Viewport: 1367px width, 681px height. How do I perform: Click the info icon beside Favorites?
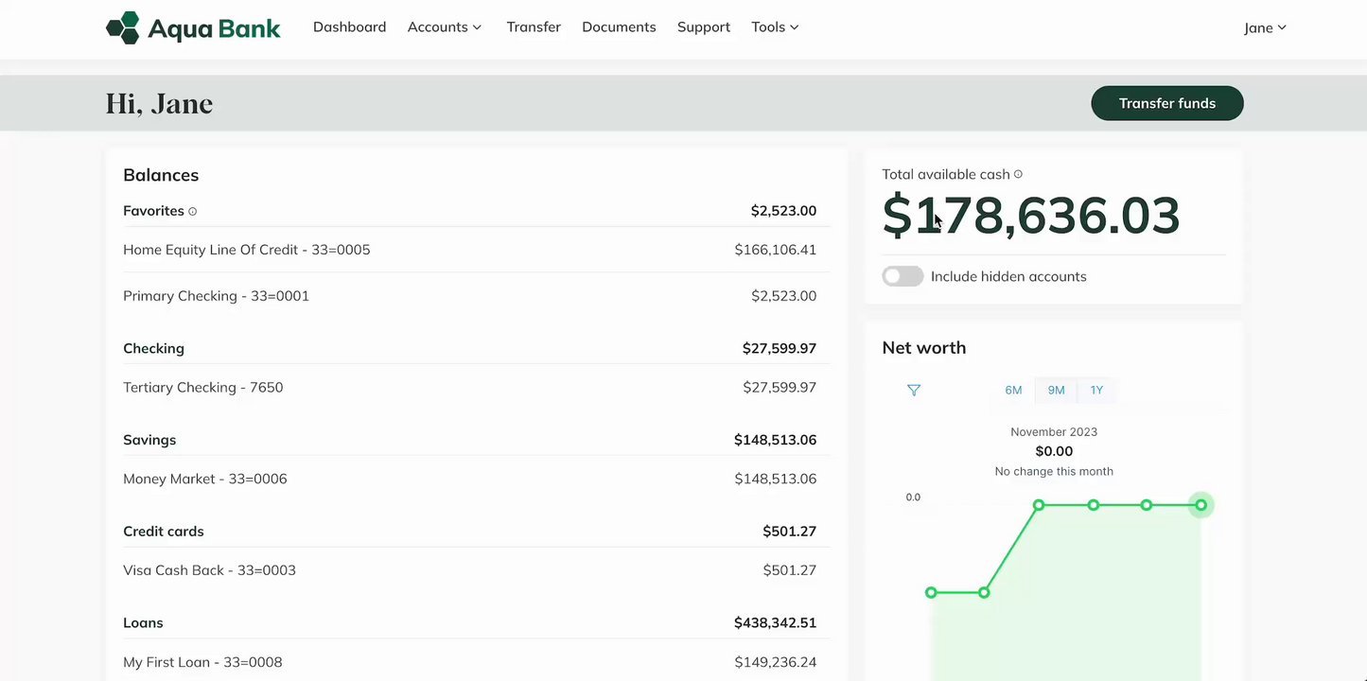[193, 212]
